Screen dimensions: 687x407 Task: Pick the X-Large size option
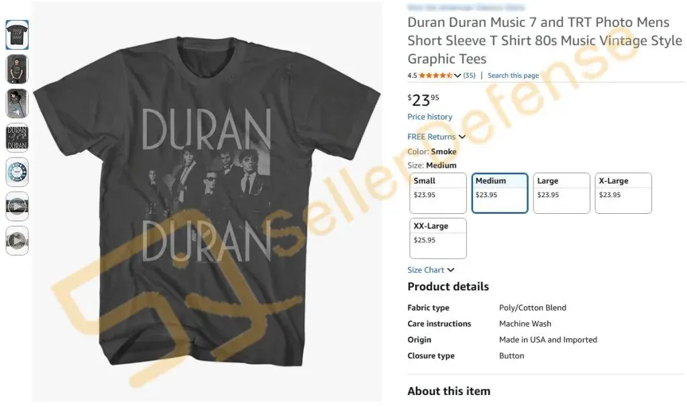623,193
